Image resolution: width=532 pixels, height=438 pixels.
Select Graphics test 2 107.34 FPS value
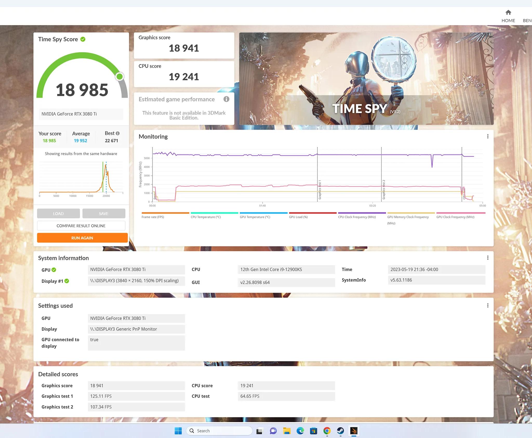136,407
